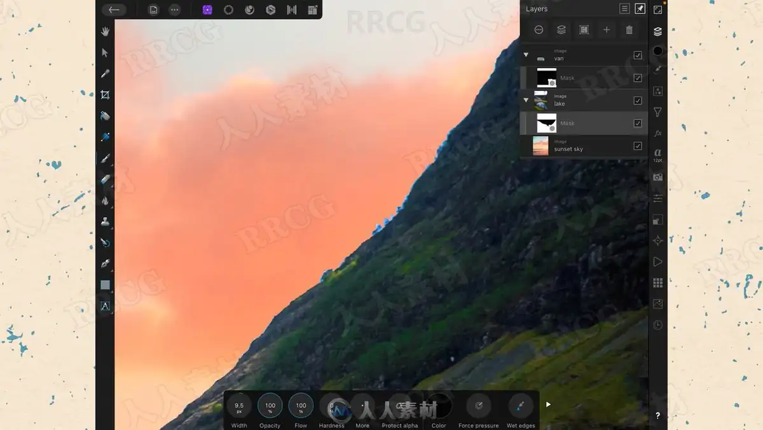Screen dimensions: 763x430
Task: Select the Crop tool
Action: click(105, 95)
